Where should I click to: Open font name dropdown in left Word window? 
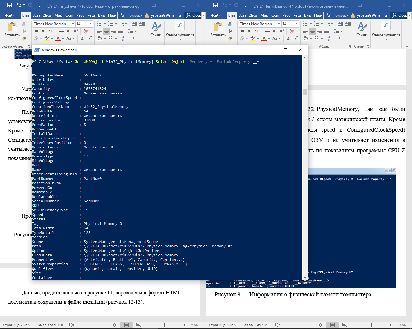coord(73,24)
